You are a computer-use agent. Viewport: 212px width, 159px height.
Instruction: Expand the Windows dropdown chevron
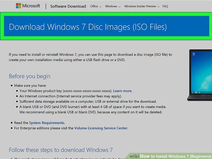[119, 7]
